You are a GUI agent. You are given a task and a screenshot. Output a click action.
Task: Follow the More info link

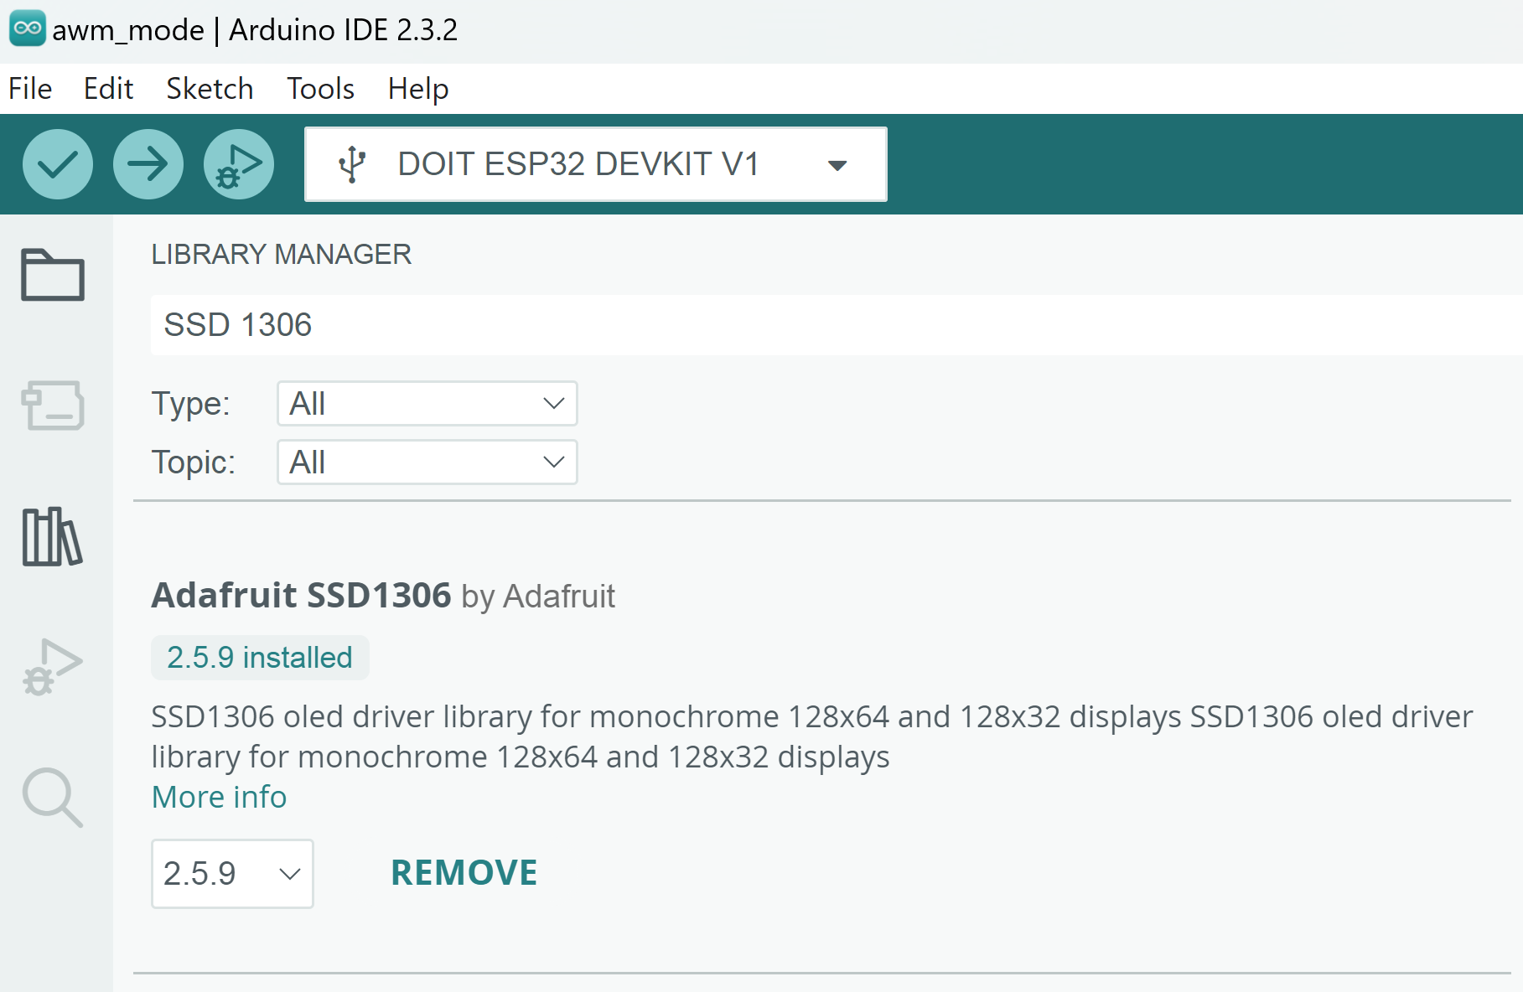tap(219, 797)
